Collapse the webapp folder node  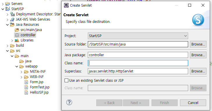pos(17,67)
